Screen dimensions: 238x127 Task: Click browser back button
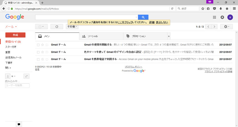coord(4,9)
